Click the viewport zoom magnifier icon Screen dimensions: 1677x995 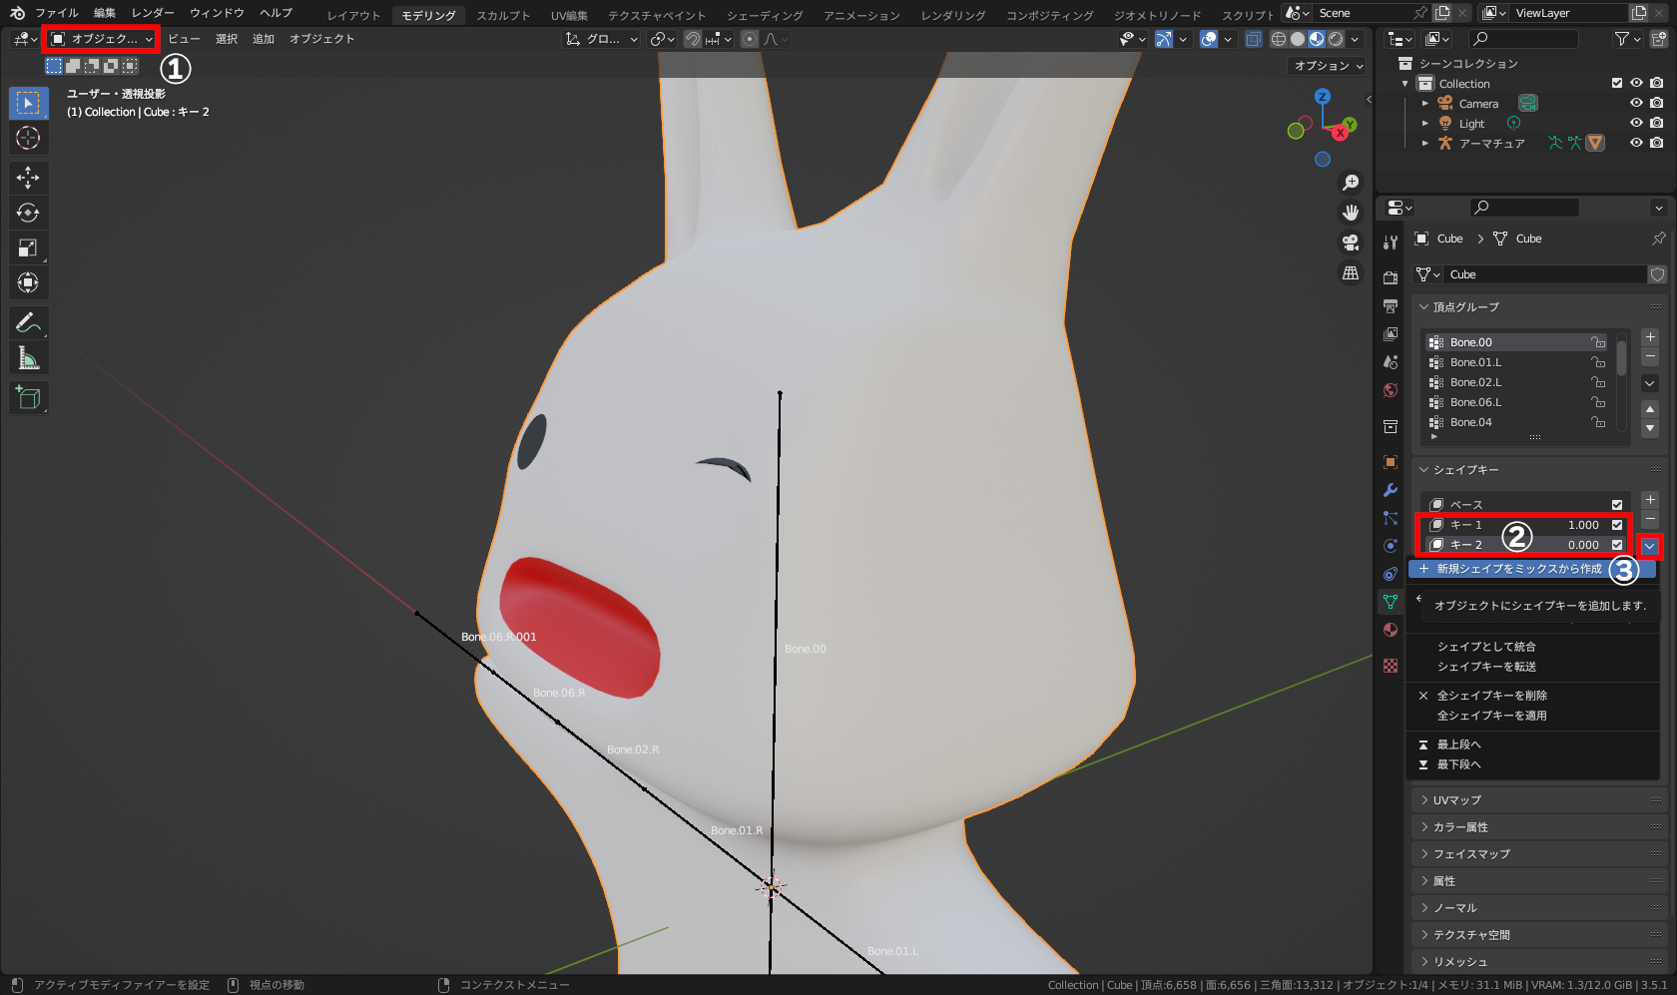click(x=1351, y=183)
